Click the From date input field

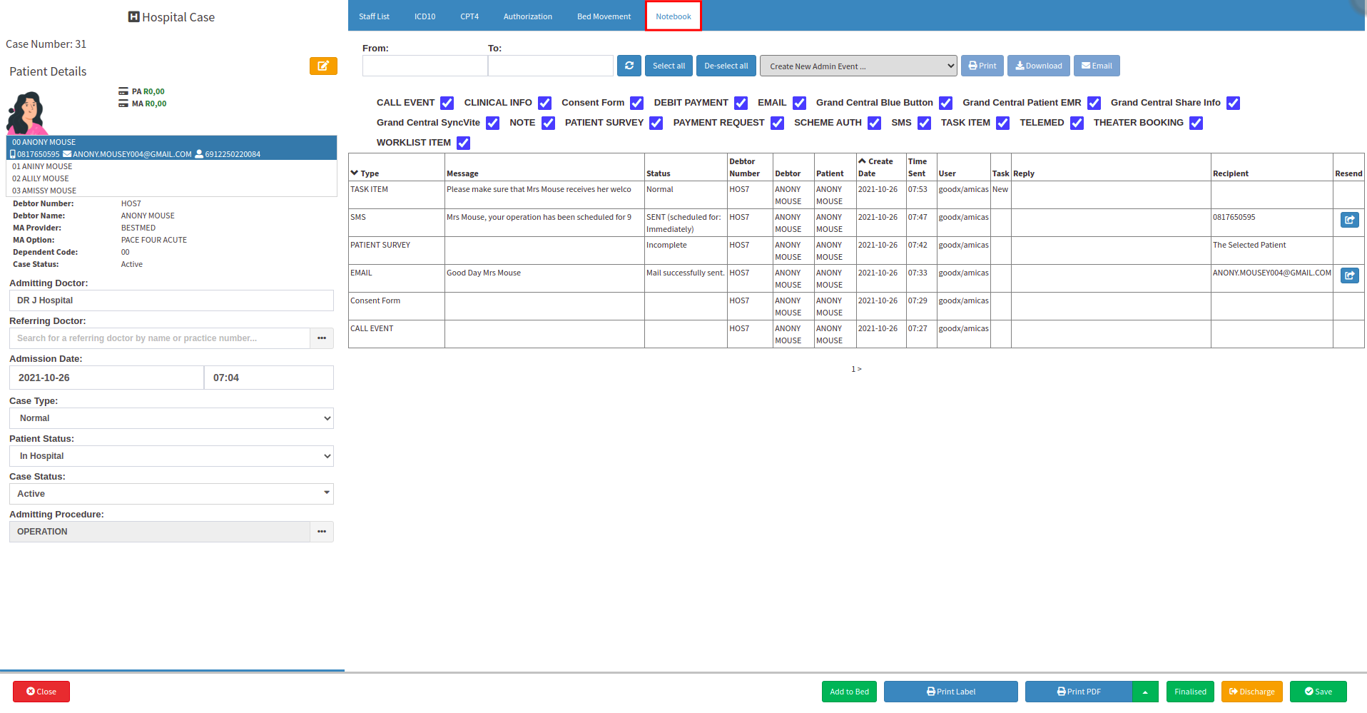click(425, 66)
